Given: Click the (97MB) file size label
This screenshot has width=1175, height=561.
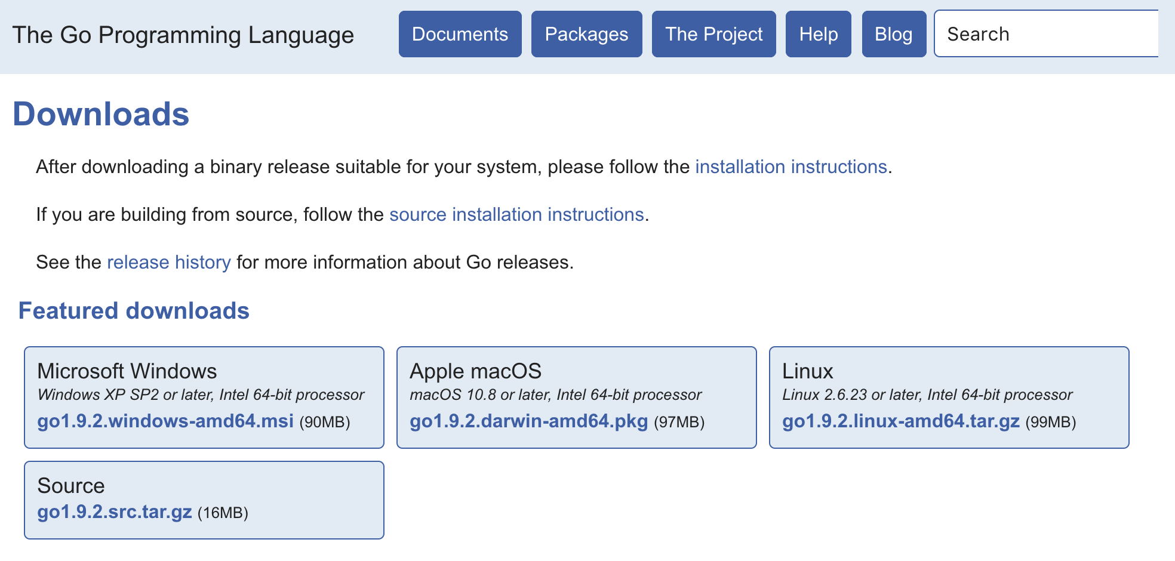Looking at the screenshot, I should 679,423.
